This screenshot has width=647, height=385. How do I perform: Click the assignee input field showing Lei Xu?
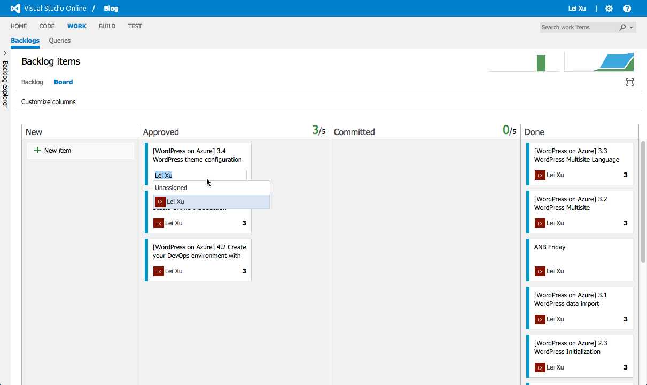[x=200, y=175]
